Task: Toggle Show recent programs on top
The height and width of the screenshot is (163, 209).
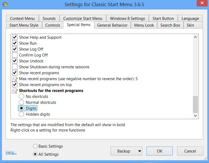Action: (x=15, y=84)
